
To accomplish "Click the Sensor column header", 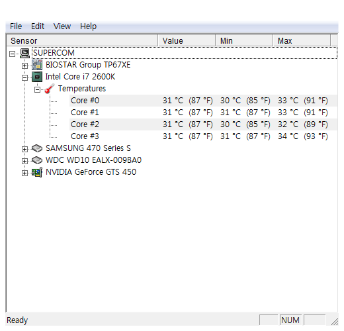I will point(82,40).
